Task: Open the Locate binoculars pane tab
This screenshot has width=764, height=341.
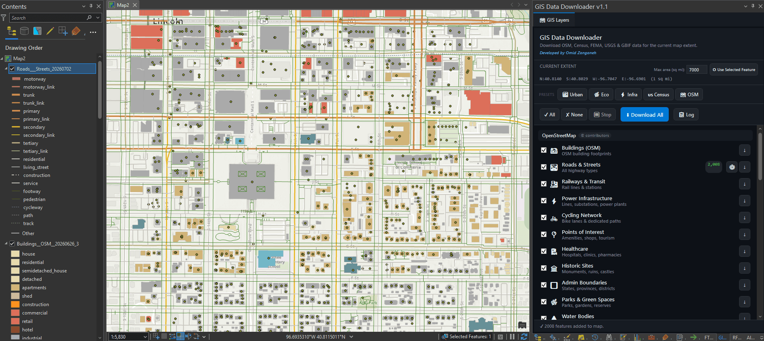Action: (609, 337)
